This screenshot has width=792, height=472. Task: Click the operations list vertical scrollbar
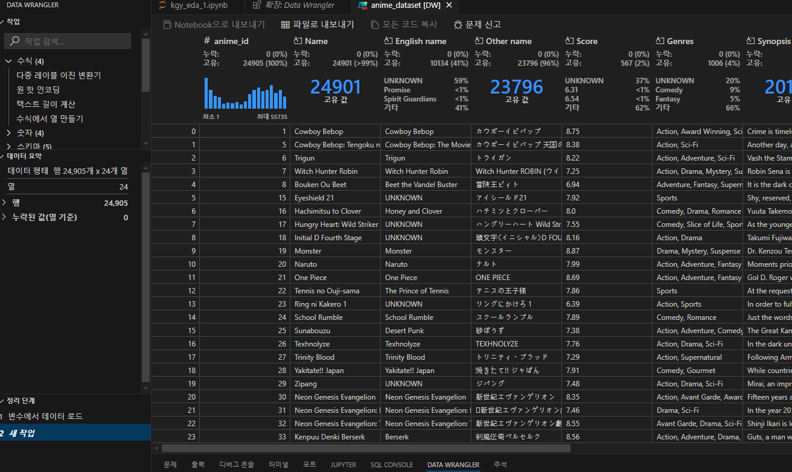point(145,66)
